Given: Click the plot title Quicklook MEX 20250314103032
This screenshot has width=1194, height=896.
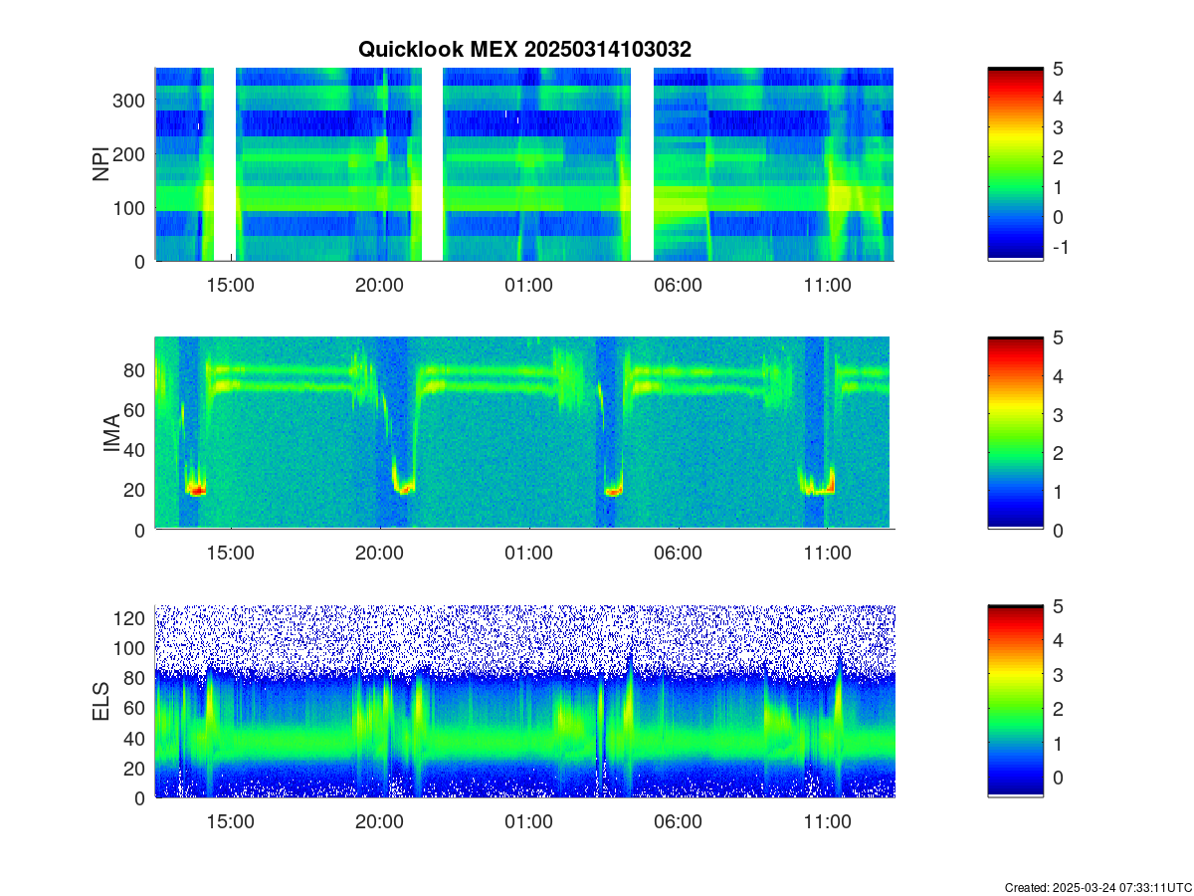Looking at the screenshot, I should tap(524, 49).
